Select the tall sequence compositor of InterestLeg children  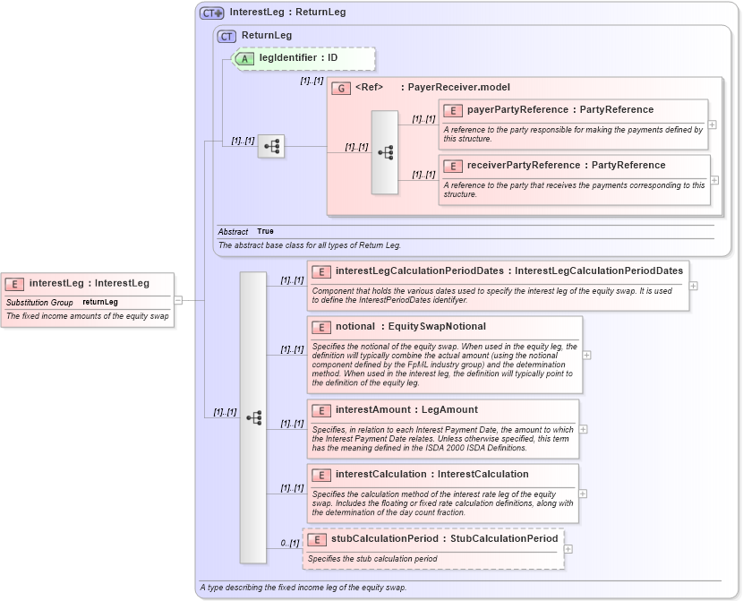coord(253,417)
